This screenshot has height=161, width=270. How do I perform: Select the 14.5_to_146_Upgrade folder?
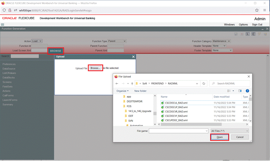tap(140, 111)
